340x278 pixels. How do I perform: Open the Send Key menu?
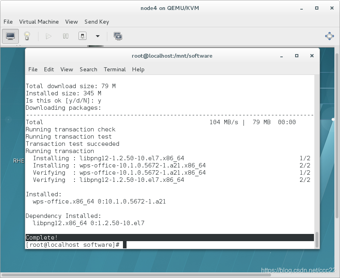pos(97,22)
